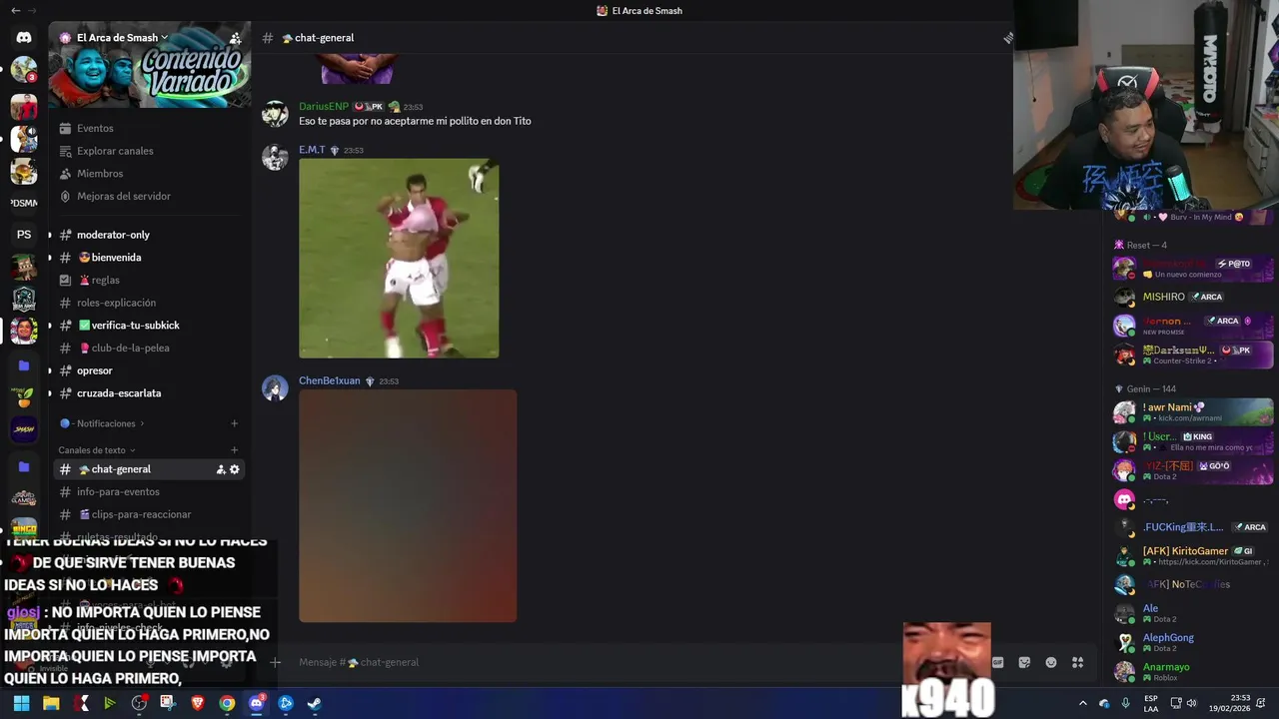Open the PS server icon
Image resolution: width=1279 pixels, height=719 pixels.
(x=24, y=235)
